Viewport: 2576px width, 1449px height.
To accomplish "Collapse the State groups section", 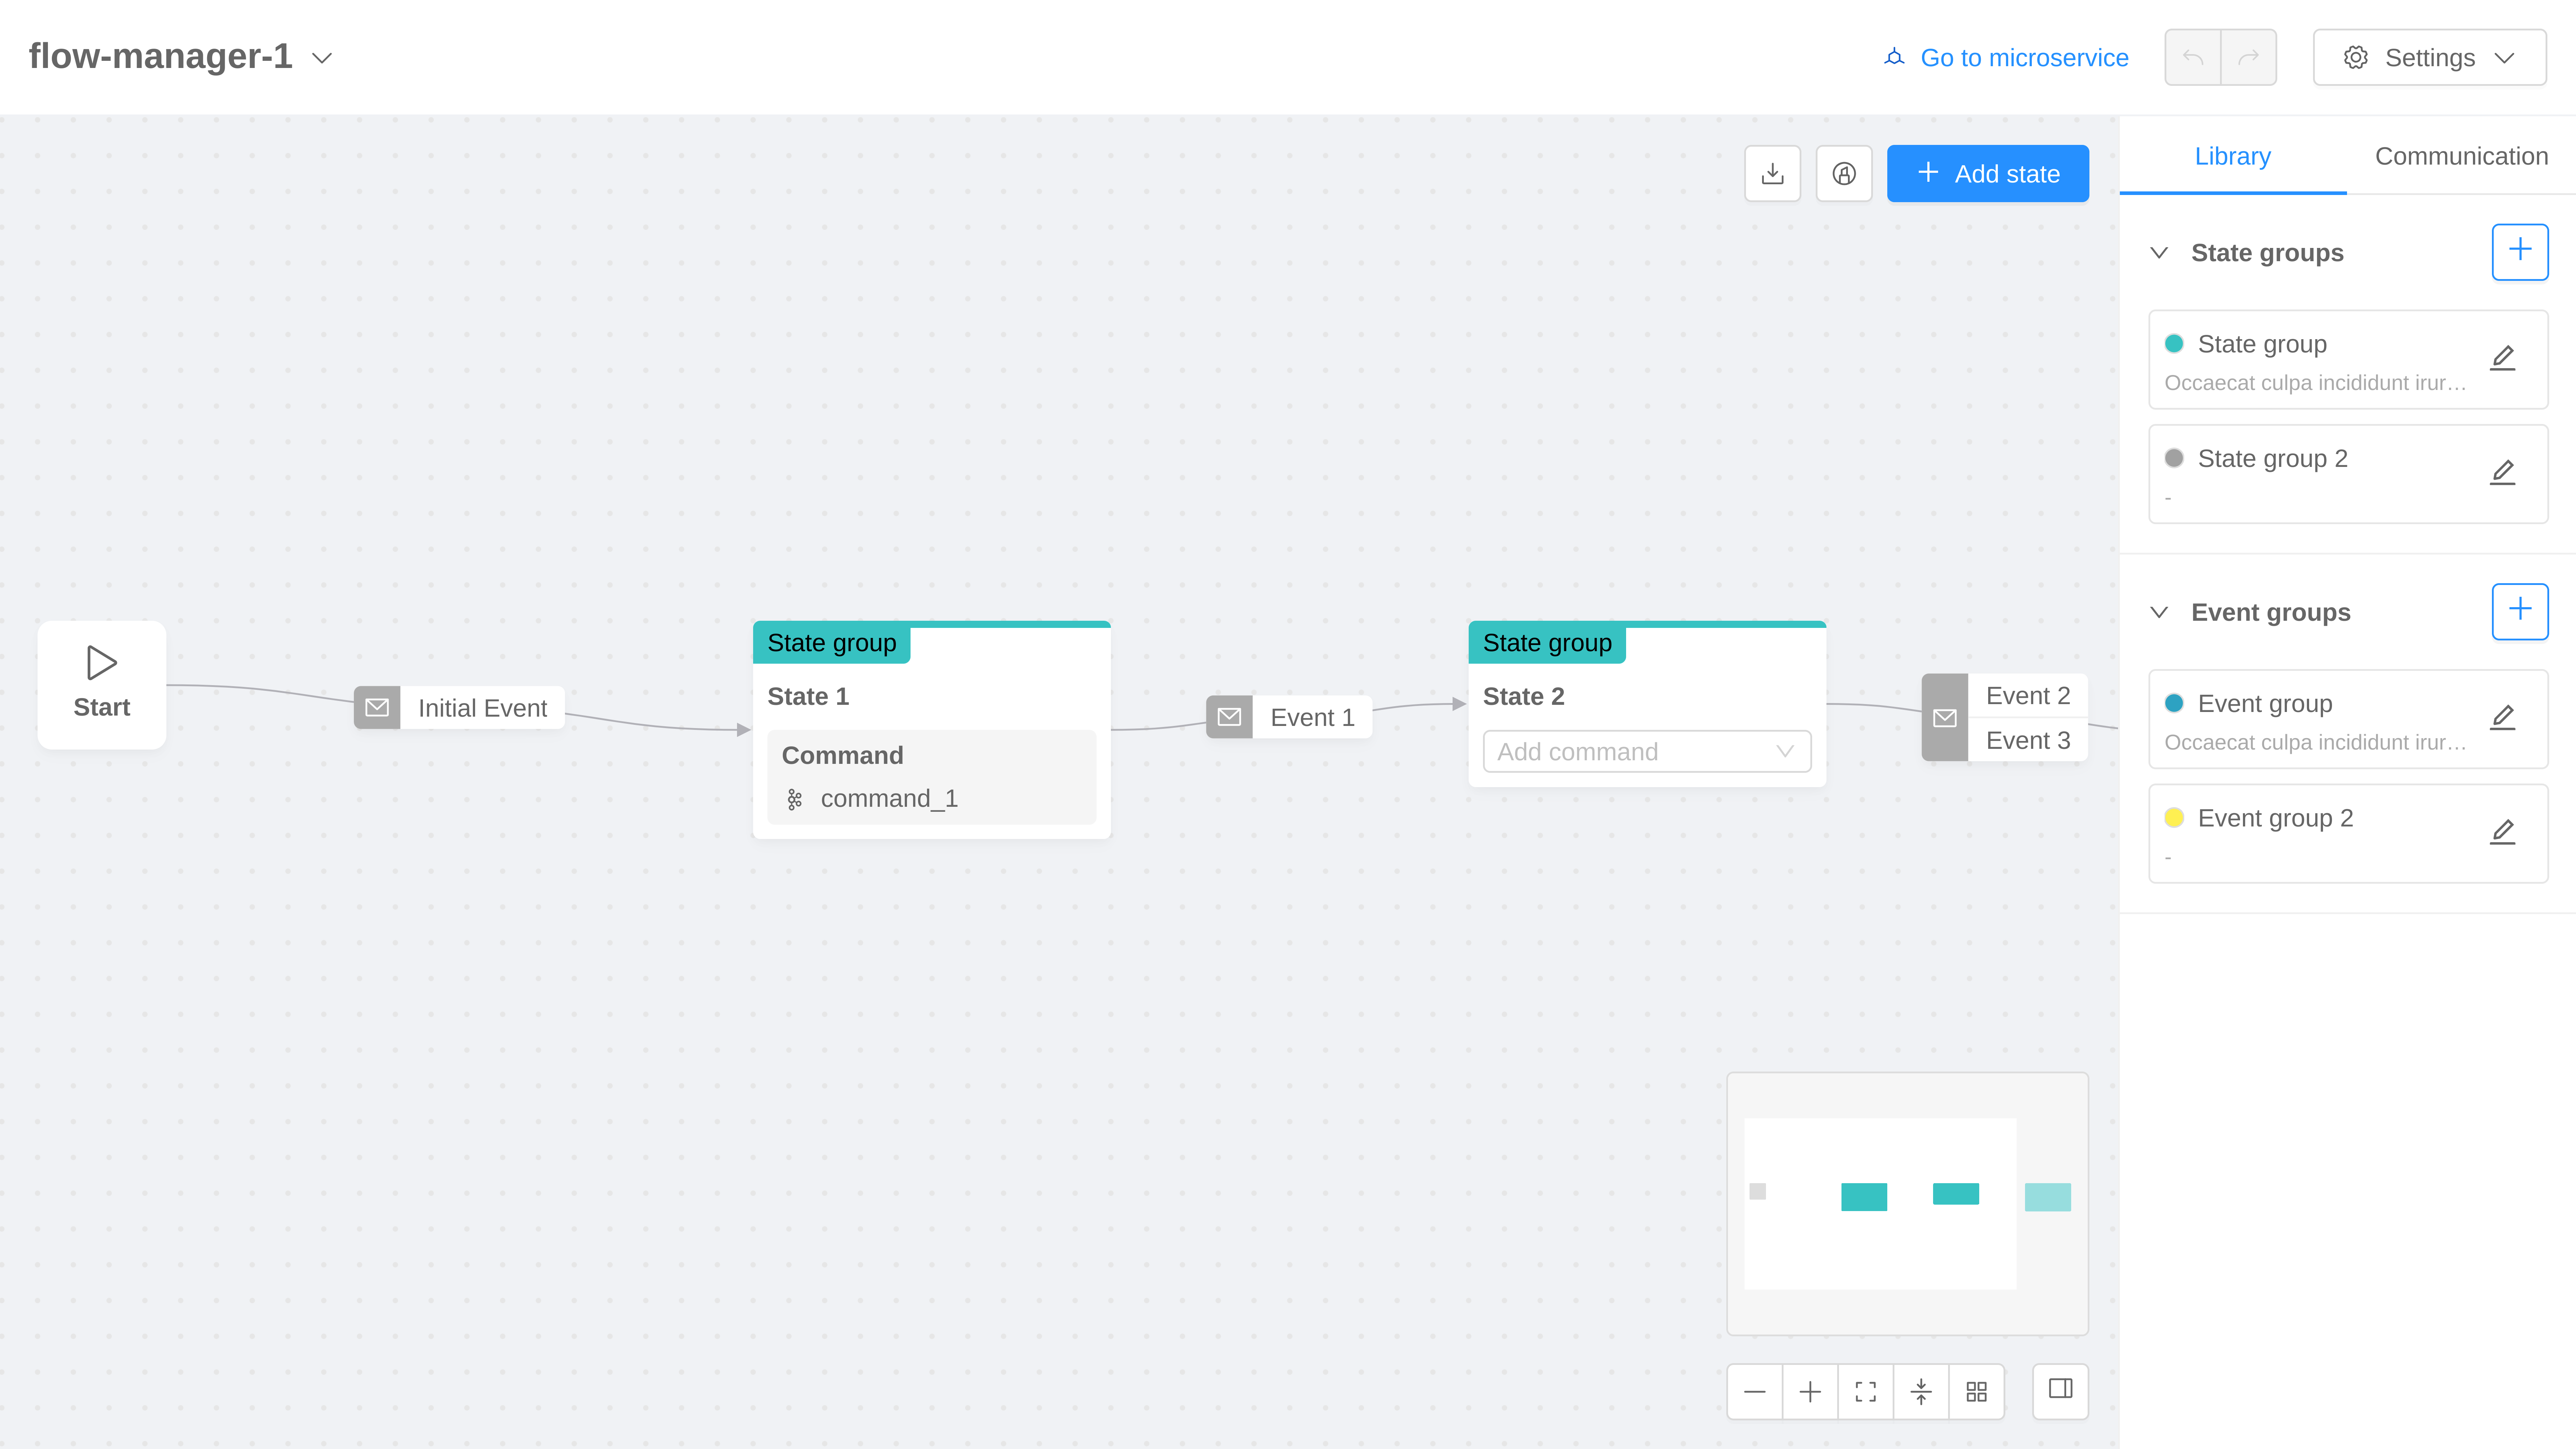I will click(2159, 253).
